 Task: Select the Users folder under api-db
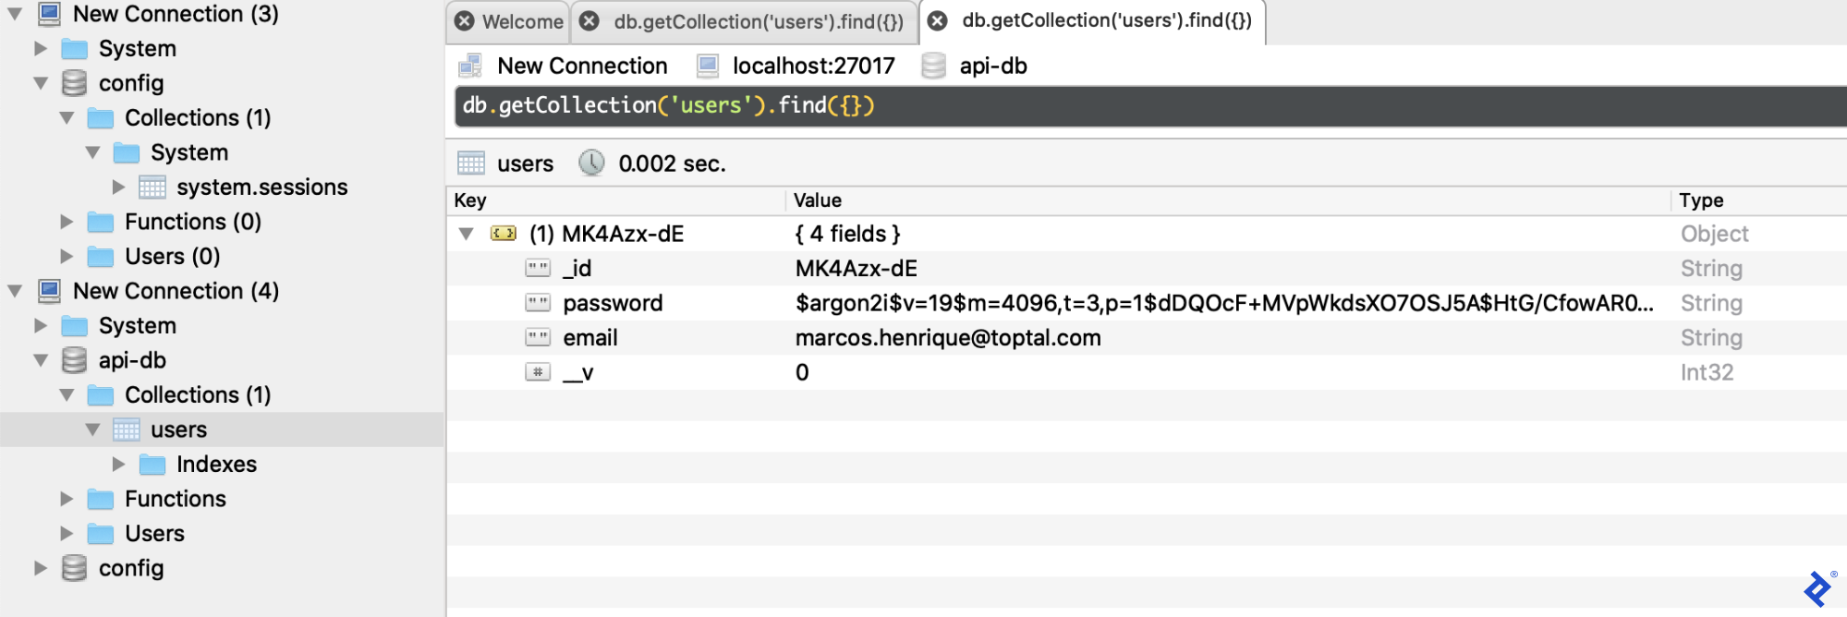[x=155, y=533]
